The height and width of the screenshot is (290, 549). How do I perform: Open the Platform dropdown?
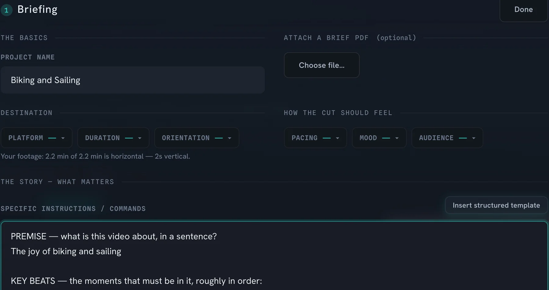37,138
